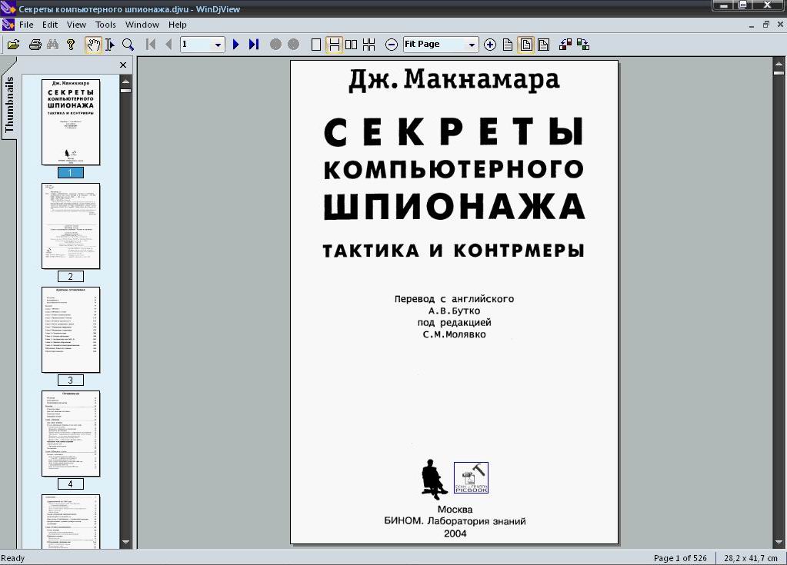Select the hand Drag tool

[93, 45]
